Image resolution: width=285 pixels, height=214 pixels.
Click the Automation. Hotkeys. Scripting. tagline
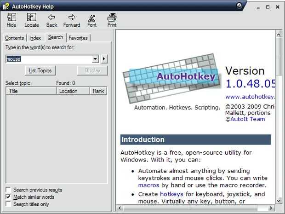click(x=177, y=108)
